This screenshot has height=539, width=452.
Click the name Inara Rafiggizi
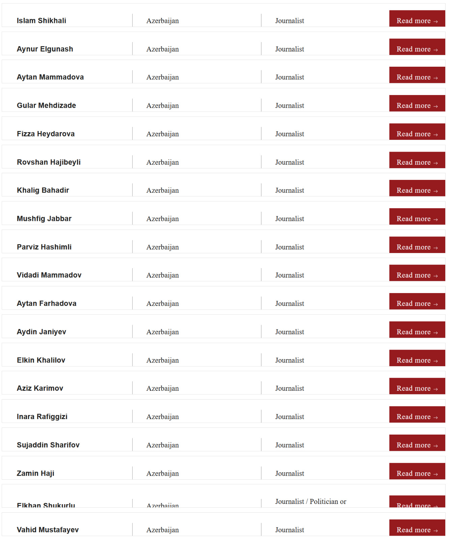click(x=42, y=417)
